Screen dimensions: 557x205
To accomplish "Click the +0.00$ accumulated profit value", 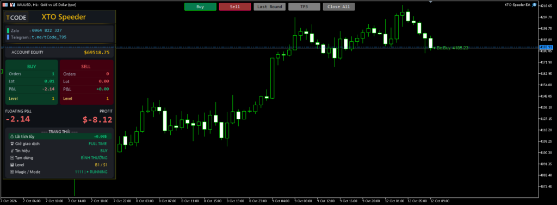I will pos(100,136).
